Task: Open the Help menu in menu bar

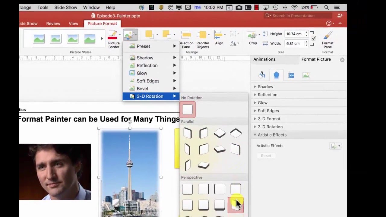Action: [x=110, y=7]
